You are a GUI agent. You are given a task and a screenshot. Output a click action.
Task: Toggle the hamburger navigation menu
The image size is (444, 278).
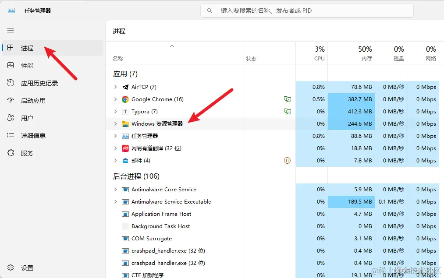[11, 30]
